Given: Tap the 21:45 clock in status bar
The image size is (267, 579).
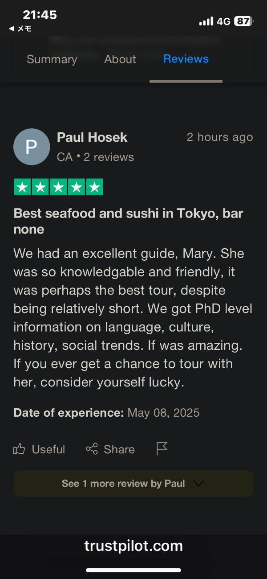Looking at the screenshot, I should [x=40, y=15].
